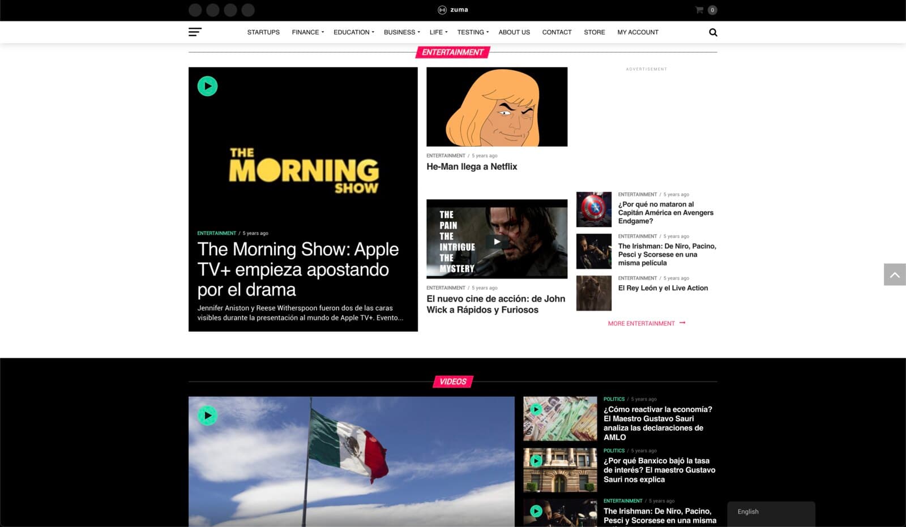Click Politics tag above economy article
This screenshot has width=906, height=527.
614,399
